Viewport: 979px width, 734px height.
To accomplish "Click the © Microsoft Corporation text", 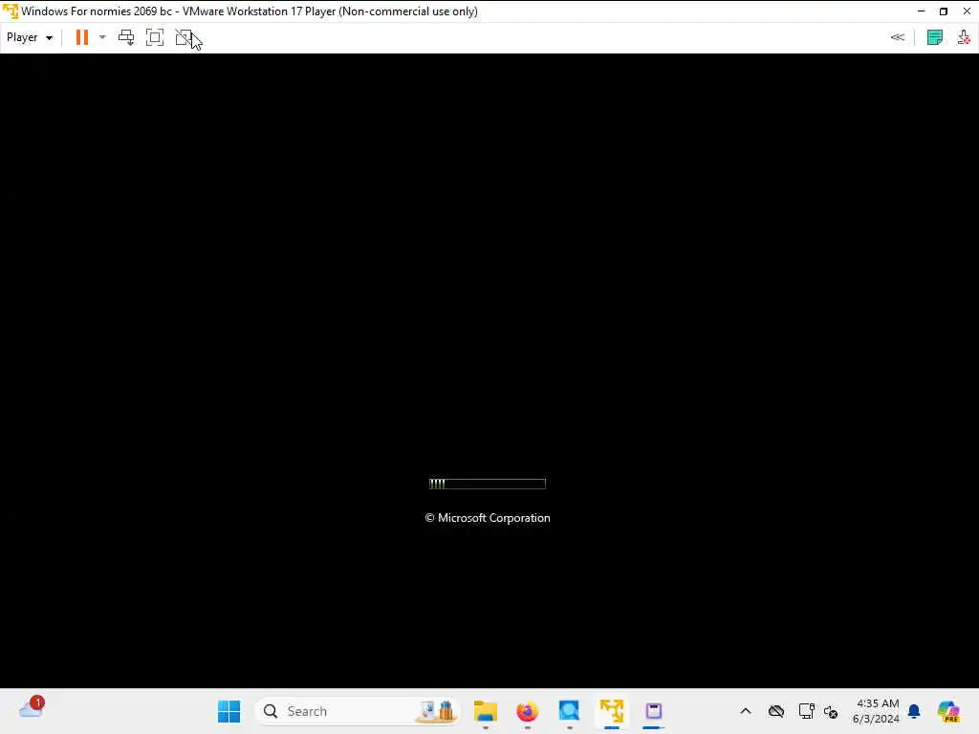I will 488,518.
